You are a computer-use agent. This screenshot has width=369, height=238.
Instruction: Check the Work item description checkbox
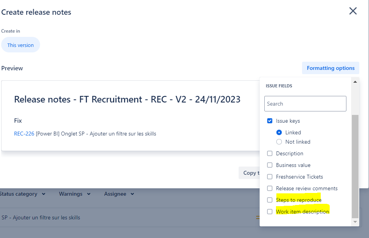tap(270, 212)
